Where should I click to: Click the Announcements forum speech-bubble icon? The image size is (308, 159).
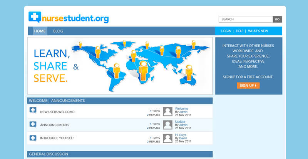point(33,124)
